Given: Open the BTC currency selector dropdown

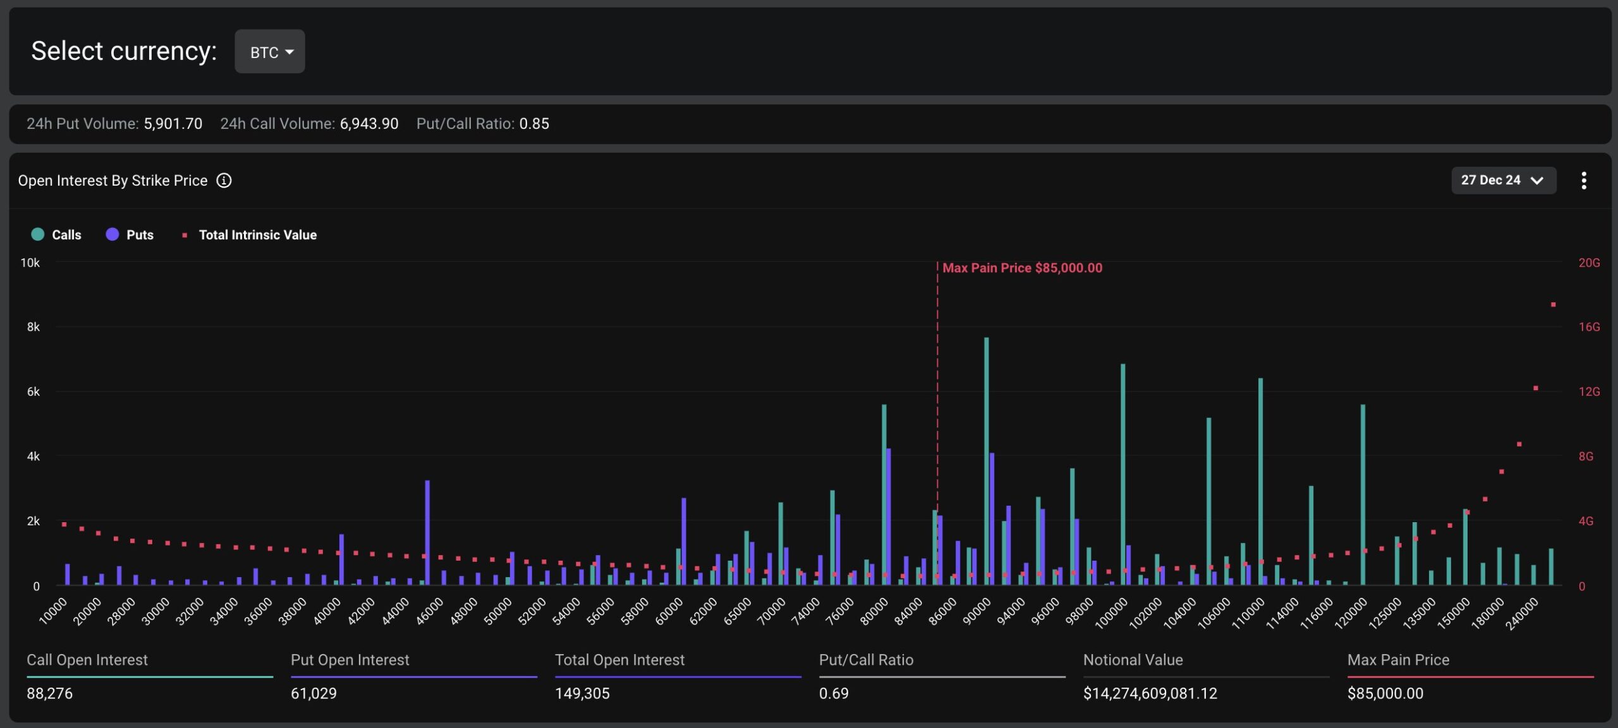Looking at the screenshot, I should pos(269,51).
